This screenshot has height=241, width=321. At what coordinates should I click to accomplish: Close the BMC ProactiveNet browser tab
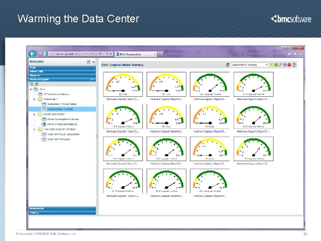click(x=155, y=54)
